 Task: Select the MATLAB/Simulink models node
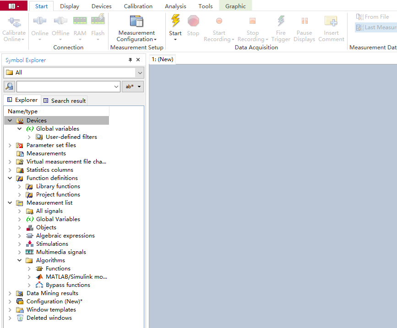(76, 277)
